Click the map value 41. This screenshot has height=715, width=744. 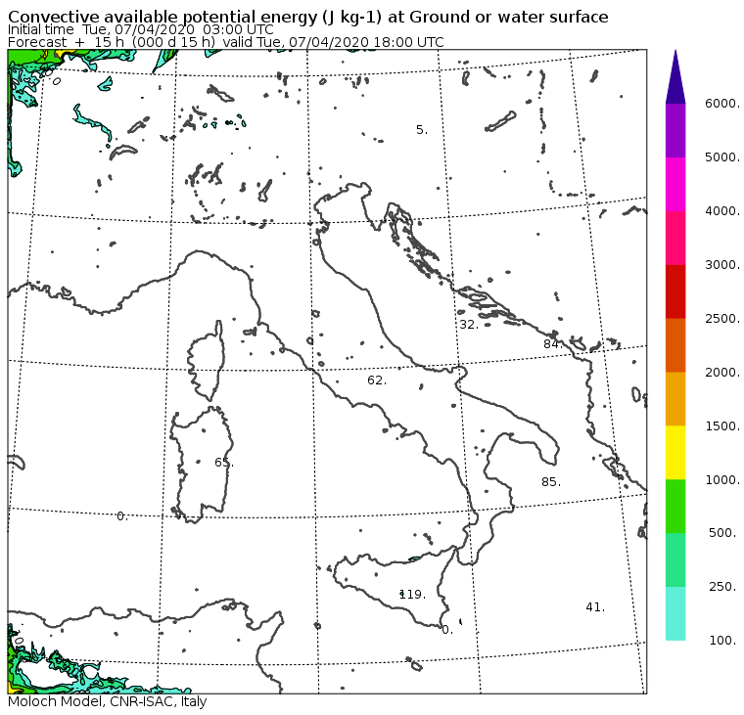pyautogui.click(x=595, y=607)
